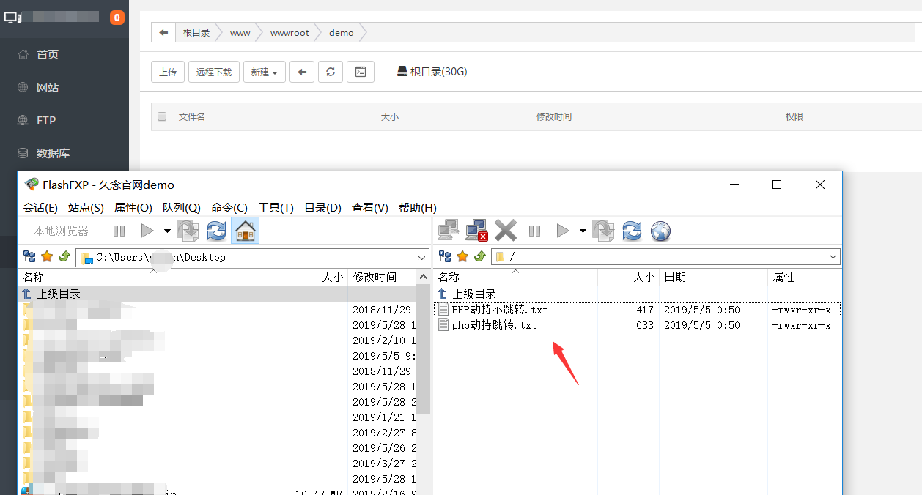Click the abort X icon in right toolbar

tap(506, 231)
